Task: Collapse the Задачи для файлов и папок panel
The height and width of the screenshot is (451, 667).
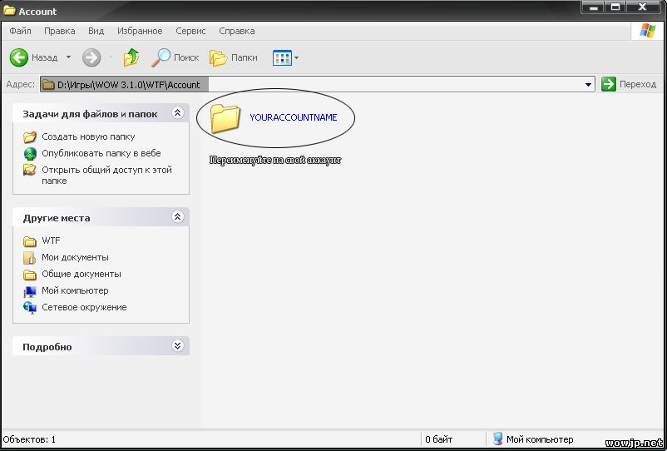Action: [x=177, y=113]
